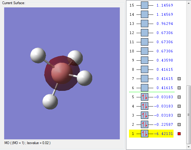Toggle gray surface marker for MO 2
The height and width of the screenshot is (150, 191).
(x=179, y=125)
